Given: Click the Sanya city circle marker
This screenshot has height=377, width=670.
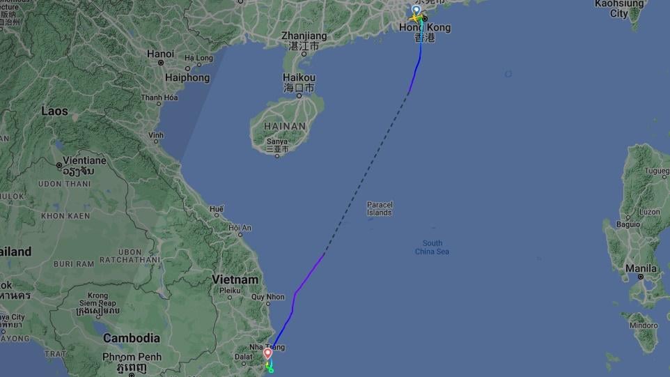Looking at the screenshot, I should 277,156.
